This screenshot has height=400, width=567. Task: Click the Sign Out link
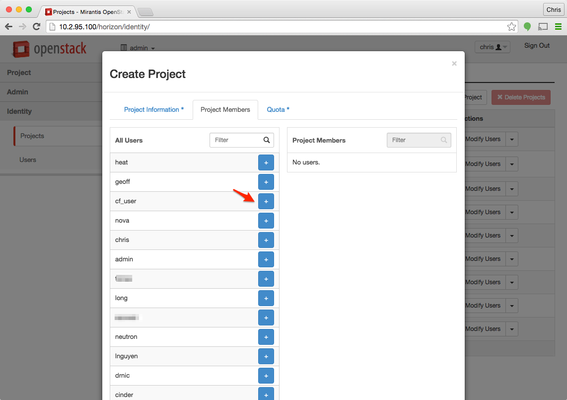[537, 46]
